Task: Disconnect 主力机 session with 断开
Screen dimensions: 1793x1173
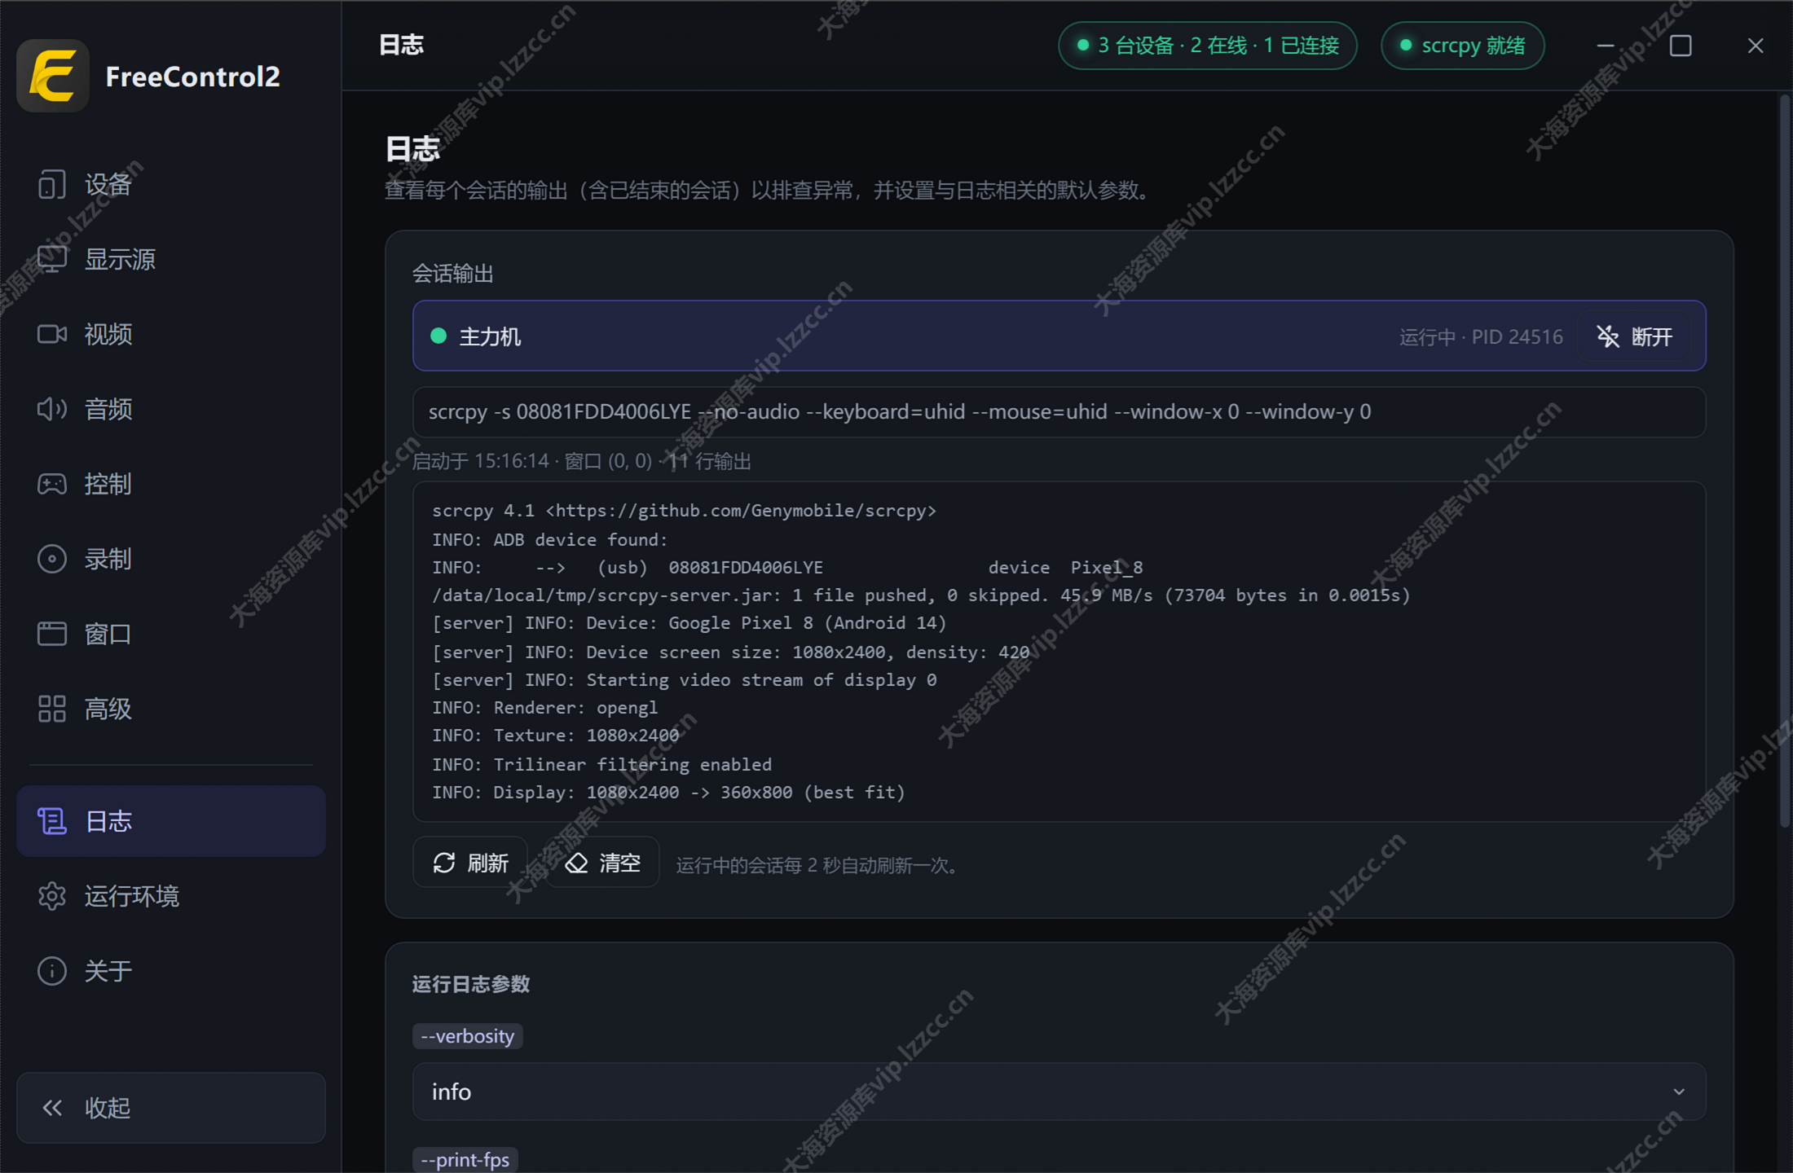Action: click(x=1635, y=336)
